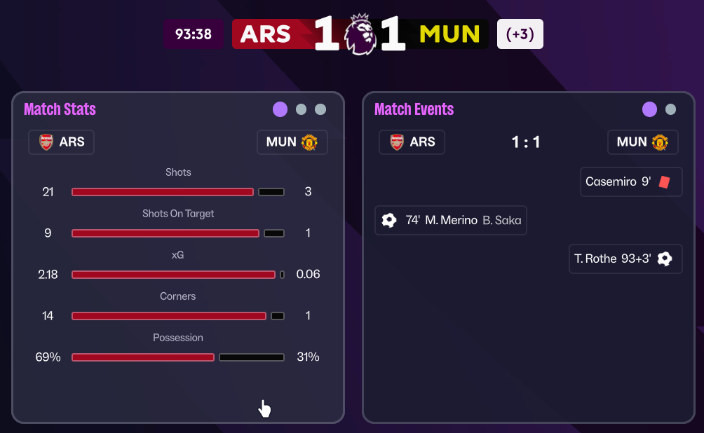This screenshot has width=704, height=433.
Task: Click the Match Stats panel title
Action: tap(60, 109)
